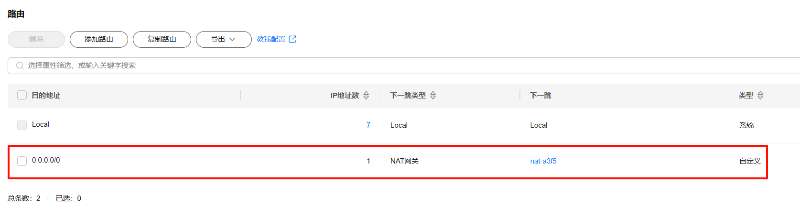Click the 自定义 type cell
800x208 pixels.
click(x=750, y=161)
